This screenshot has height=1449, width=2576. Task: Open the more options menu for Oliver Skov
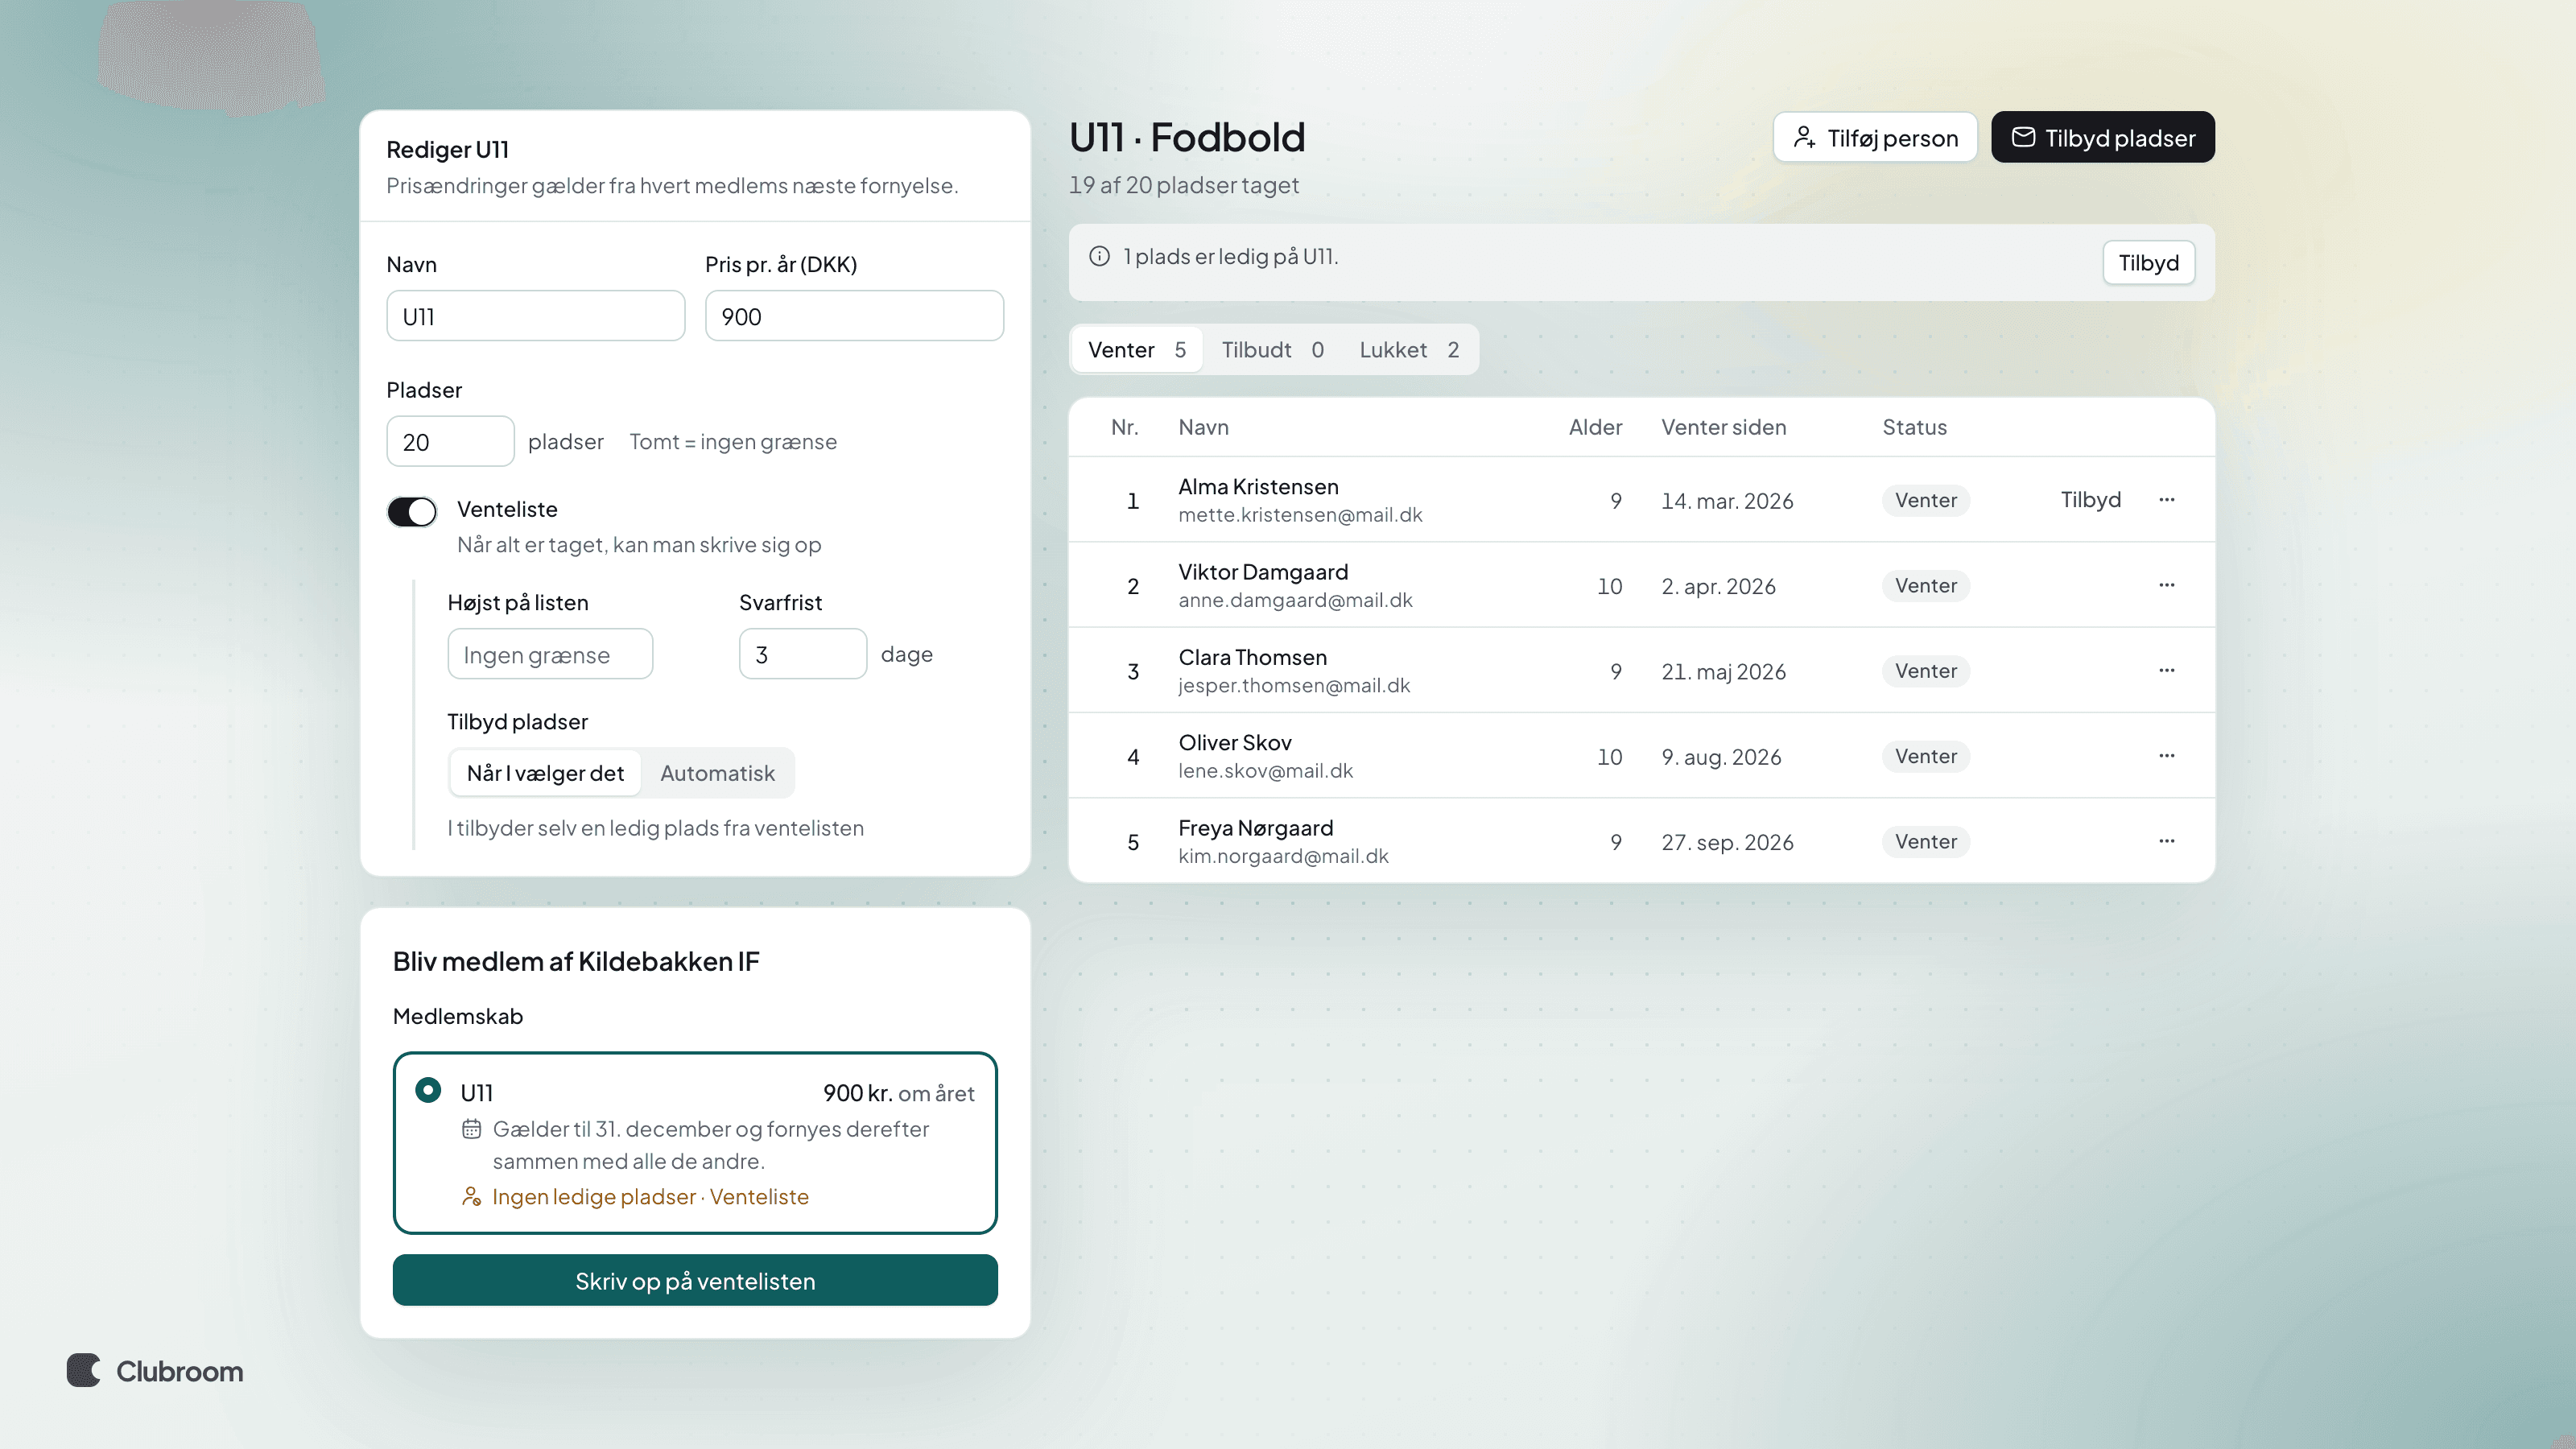click(2166, 755)
